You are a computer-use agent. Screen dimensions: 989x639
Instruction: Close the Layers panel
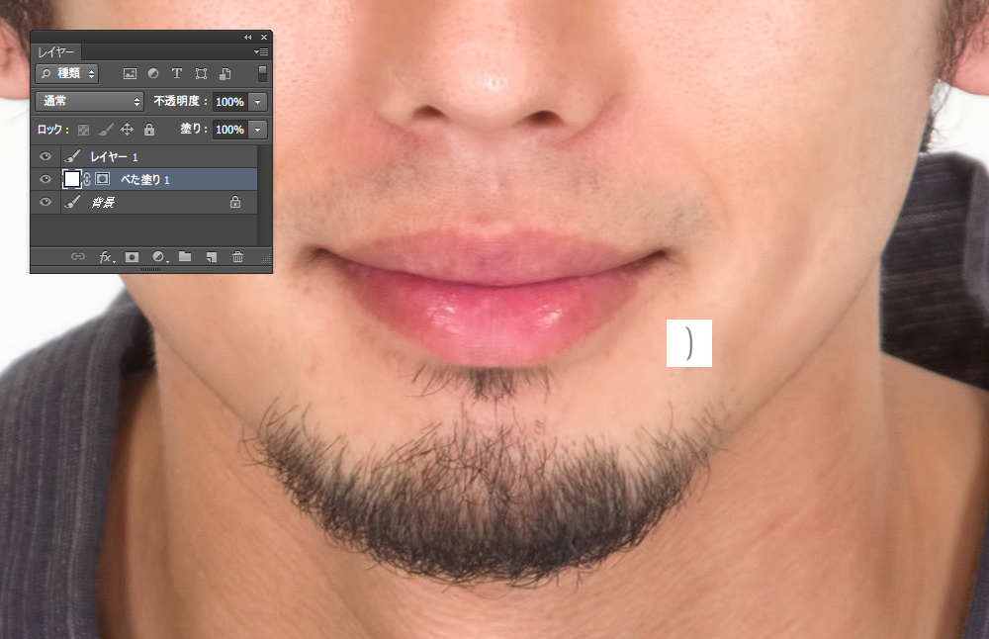264,38
